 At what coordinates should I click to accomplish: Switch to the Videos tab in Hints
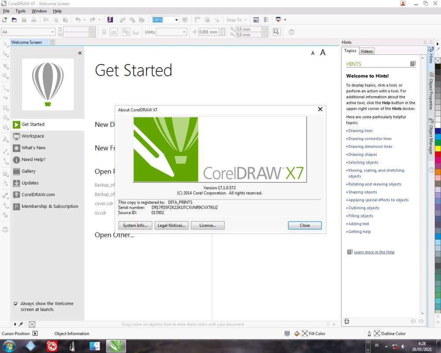[366, 51]
